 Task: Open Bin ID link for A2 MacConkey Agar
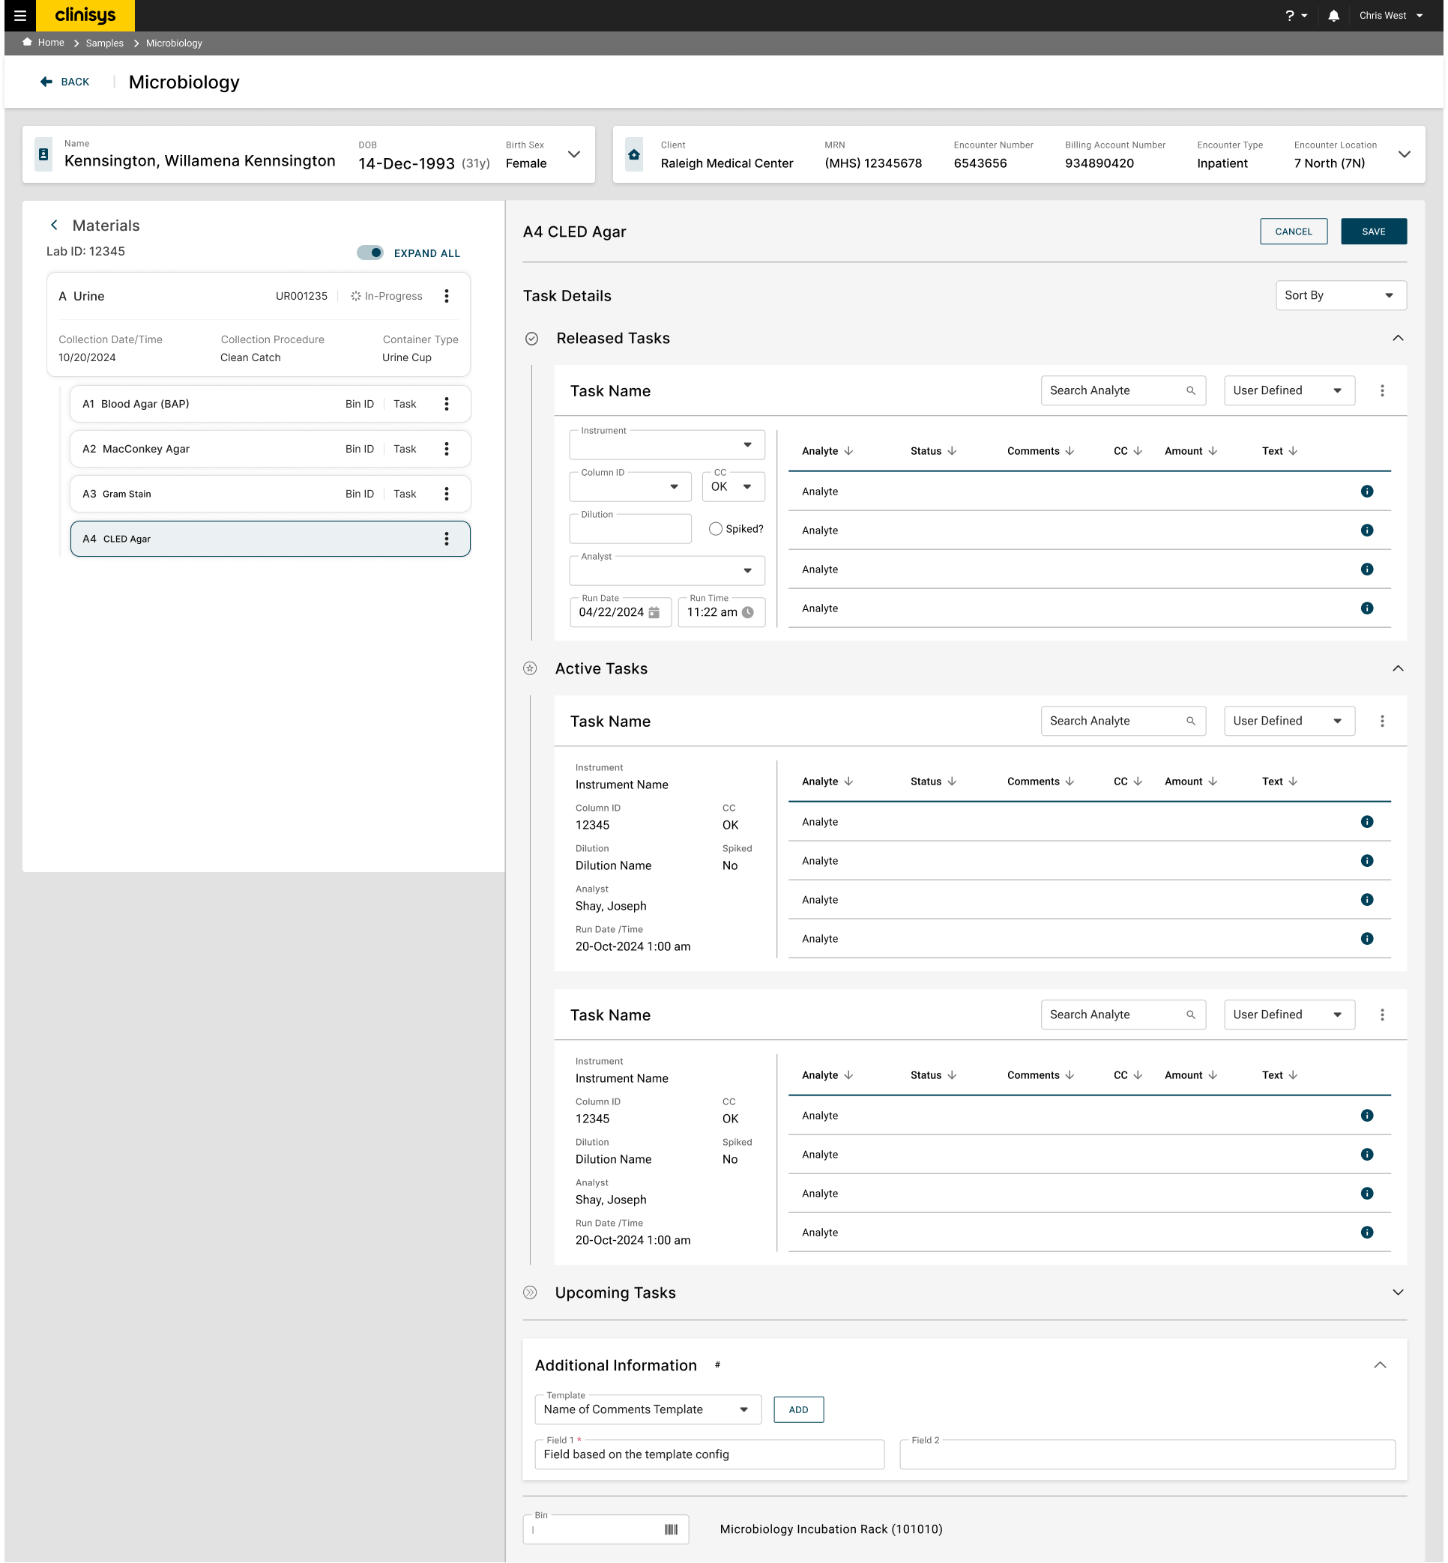coord(360,449)
